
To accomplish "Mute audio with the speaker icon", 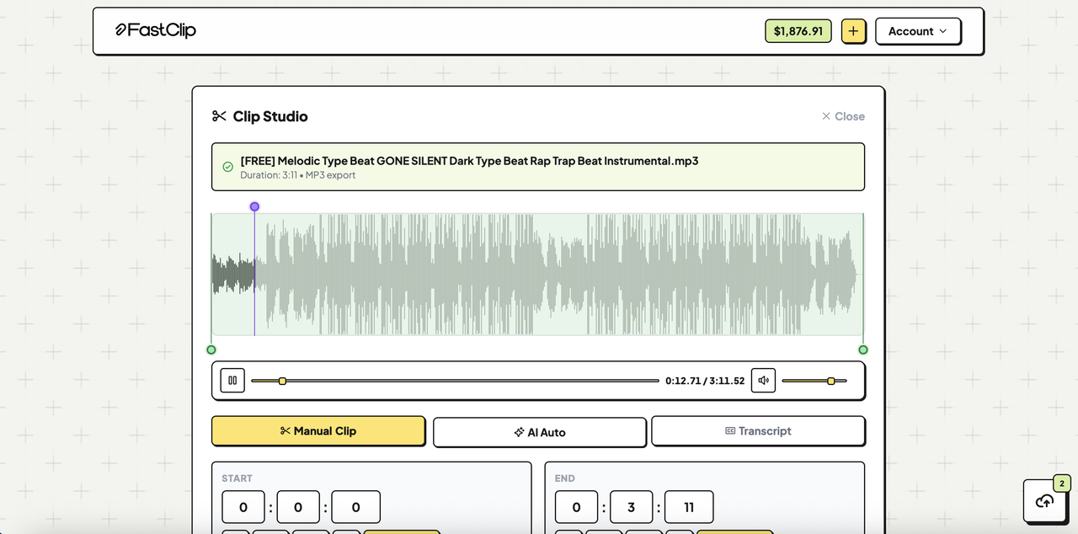I will (763, 381).
